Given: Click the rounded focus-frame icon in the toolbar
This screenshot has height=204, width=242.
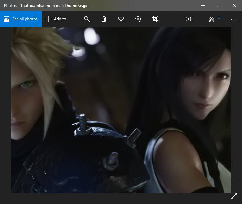Looking at the screenshot, I should coord(188,19).
